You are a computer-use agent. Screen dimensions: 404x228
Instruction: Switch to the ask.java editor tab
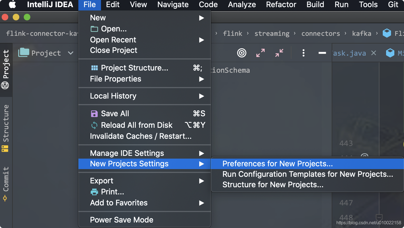pyautogui.click(x=349, y=53)
